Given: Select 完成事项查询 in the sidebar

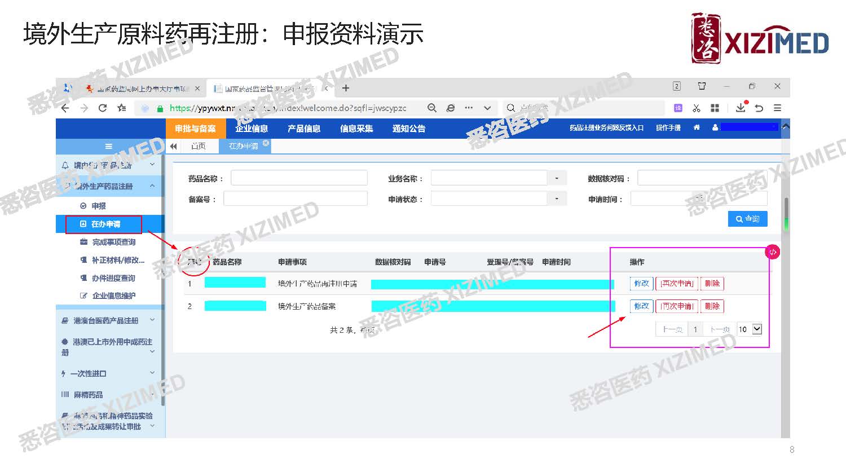Looking at the screenshot, I should tap(113, 242).
